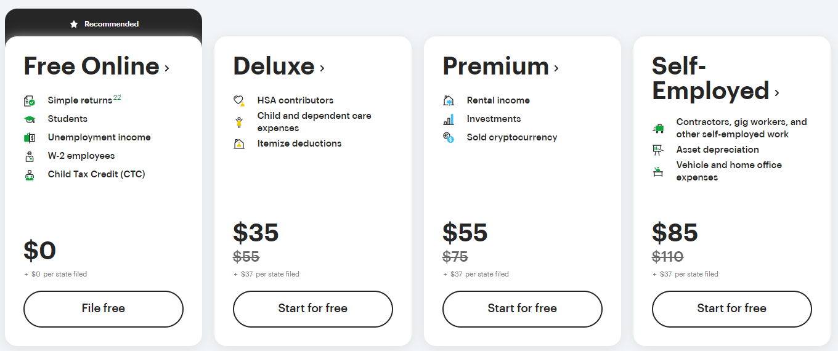838x351 pixels.
Task: Start for free under Self-Employed
Action: 732,309
